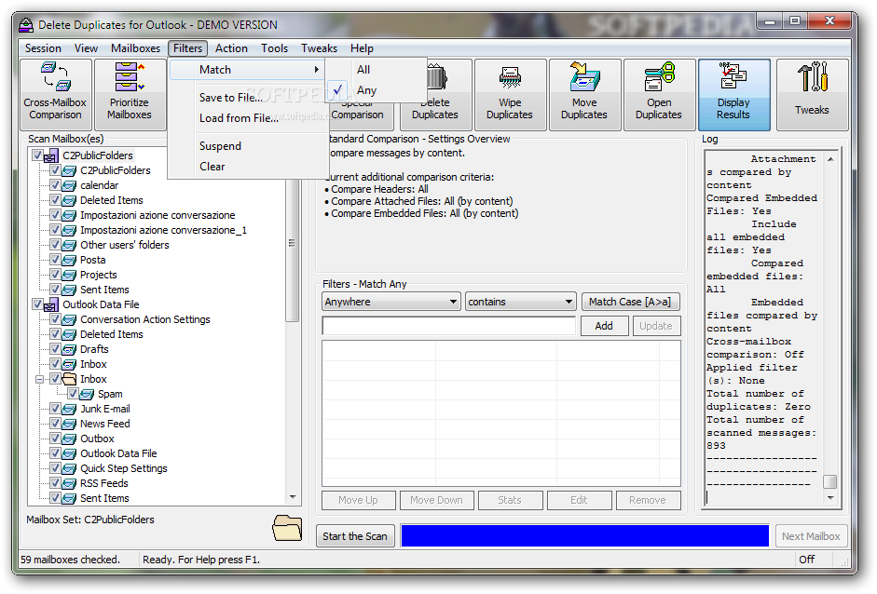Viewport: 877px width, 594px height.
Task: Click the Remove filter button
Action: click(x=648, y=500)
